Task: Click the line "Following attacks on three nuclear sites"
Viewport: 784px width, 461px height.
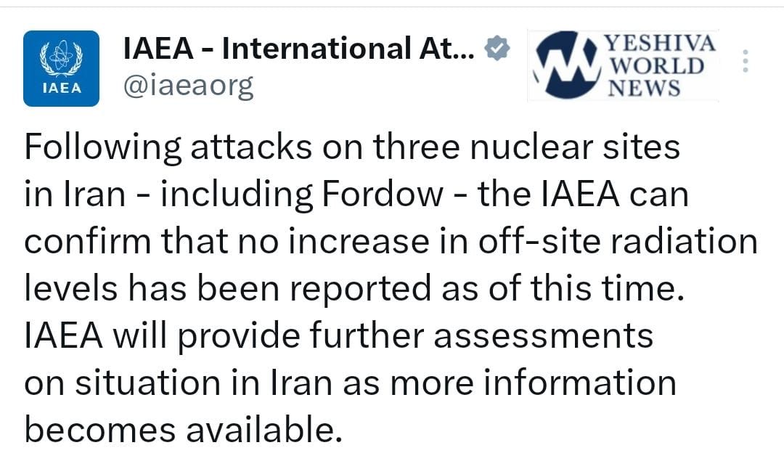Action: 352,147
